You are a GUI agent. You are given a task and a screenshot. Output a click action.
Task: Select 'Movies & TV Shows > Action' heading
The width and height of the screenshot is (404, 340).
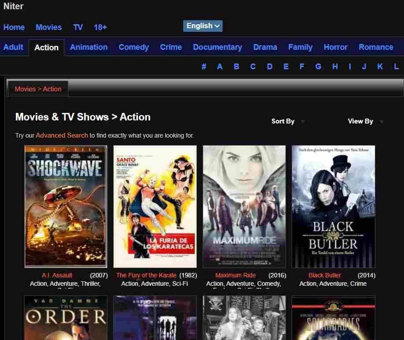point(83,117)
